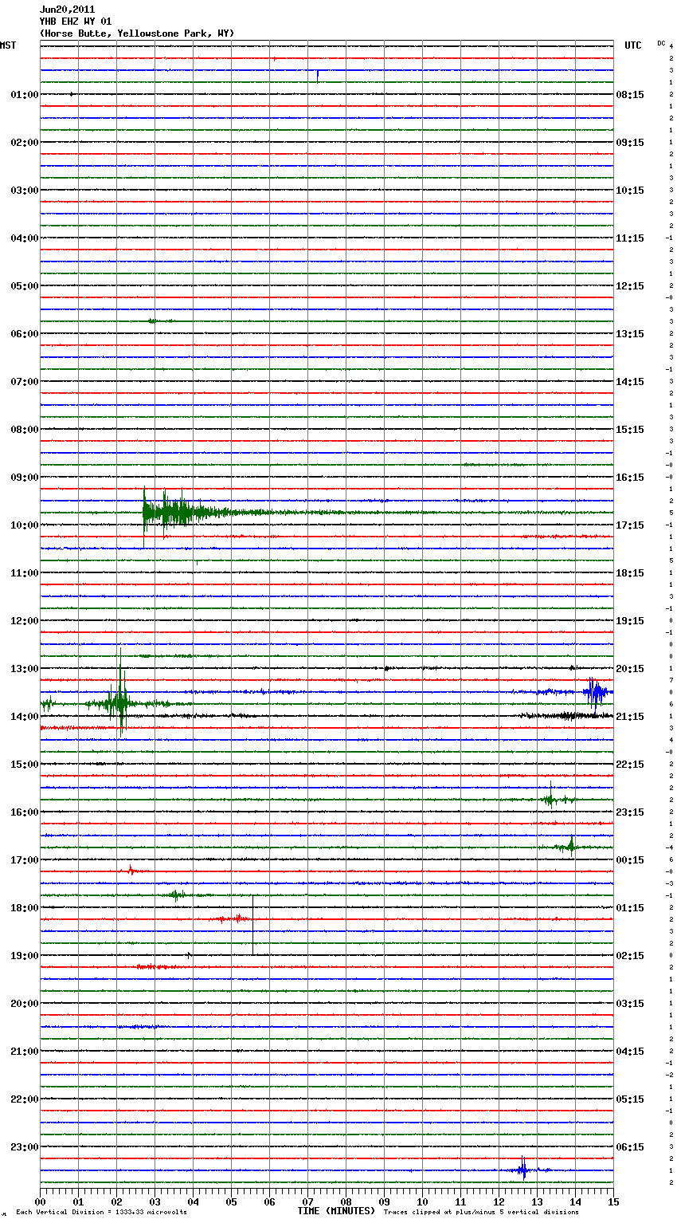This screenshot has width=677, height=1223.
Task: Click the UTC time zone label
Action: (633, 45)
